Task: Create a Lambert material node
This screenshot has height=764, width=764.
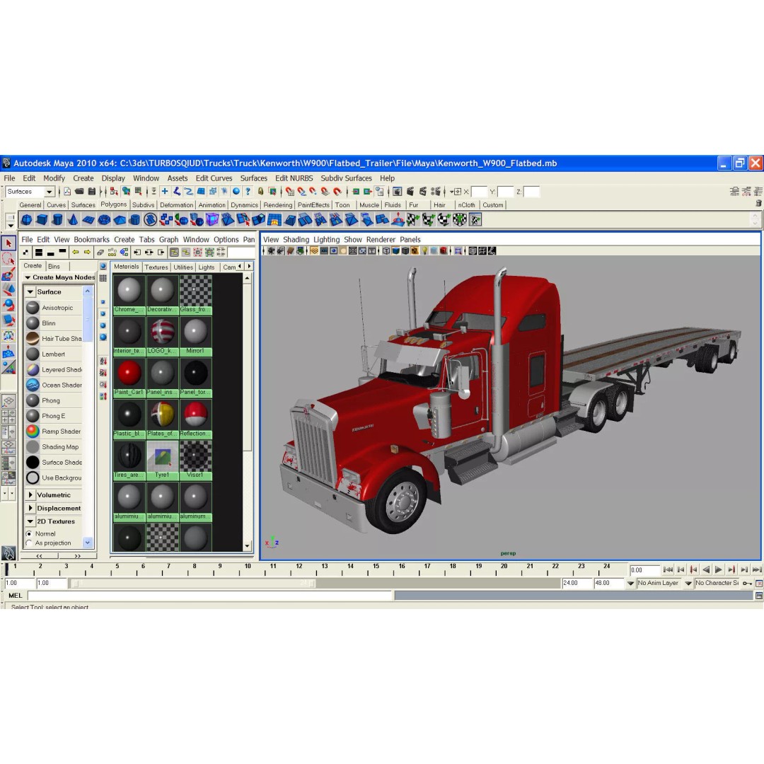Action: 54,354
